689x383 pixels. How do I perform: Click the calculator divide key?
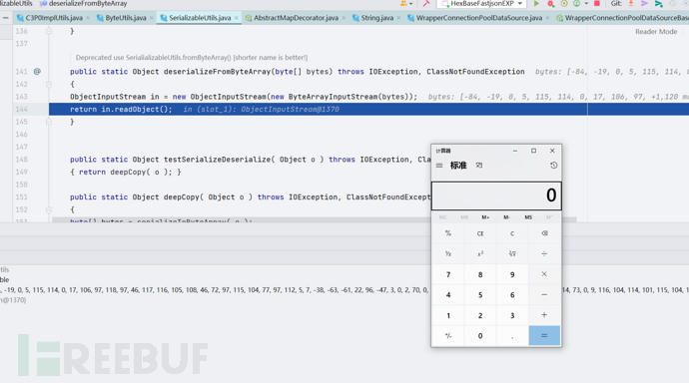[x=544, y=253]
